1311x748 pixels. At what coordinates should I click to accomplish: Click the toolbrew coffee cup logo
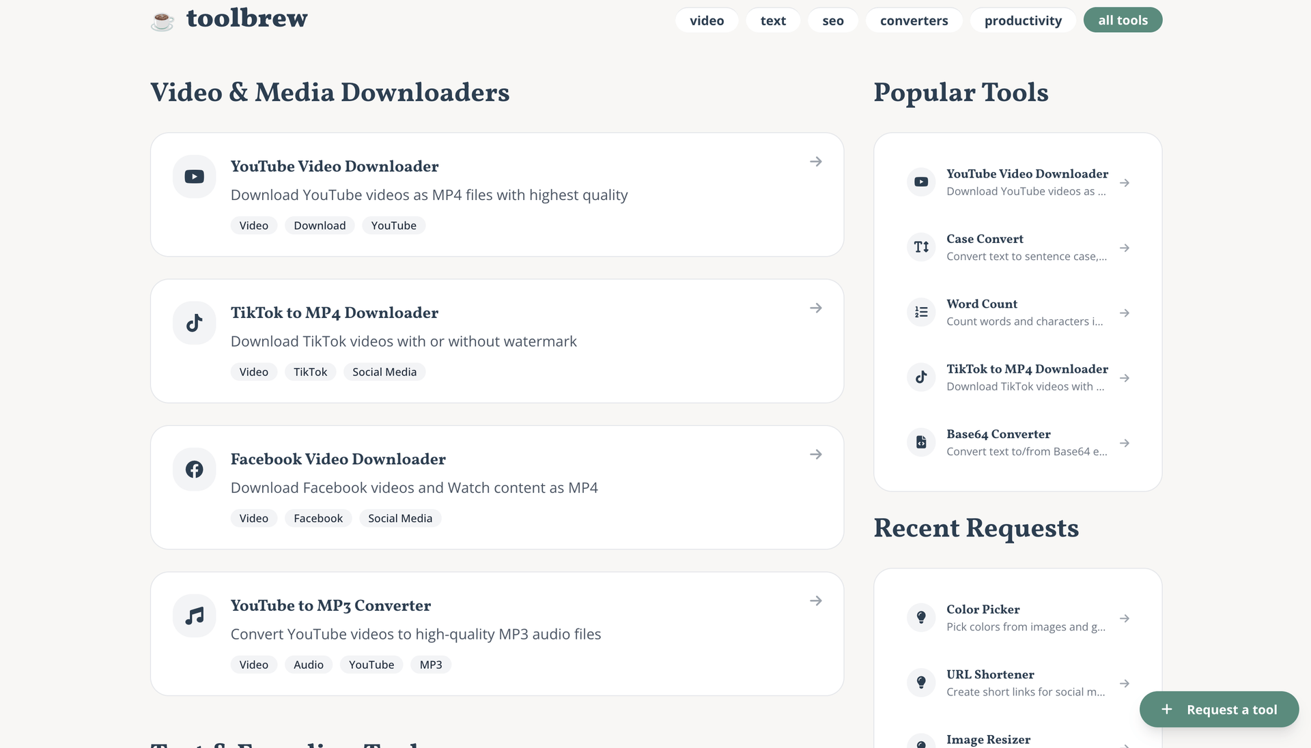163,20
